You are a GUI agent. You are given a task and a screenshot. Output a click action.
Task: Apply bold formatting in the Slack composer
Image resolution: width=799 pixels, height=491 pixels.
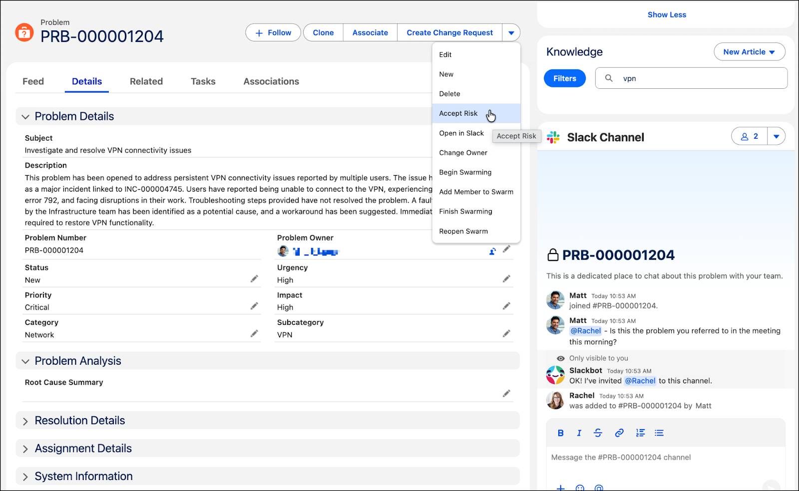pos(560,433)
